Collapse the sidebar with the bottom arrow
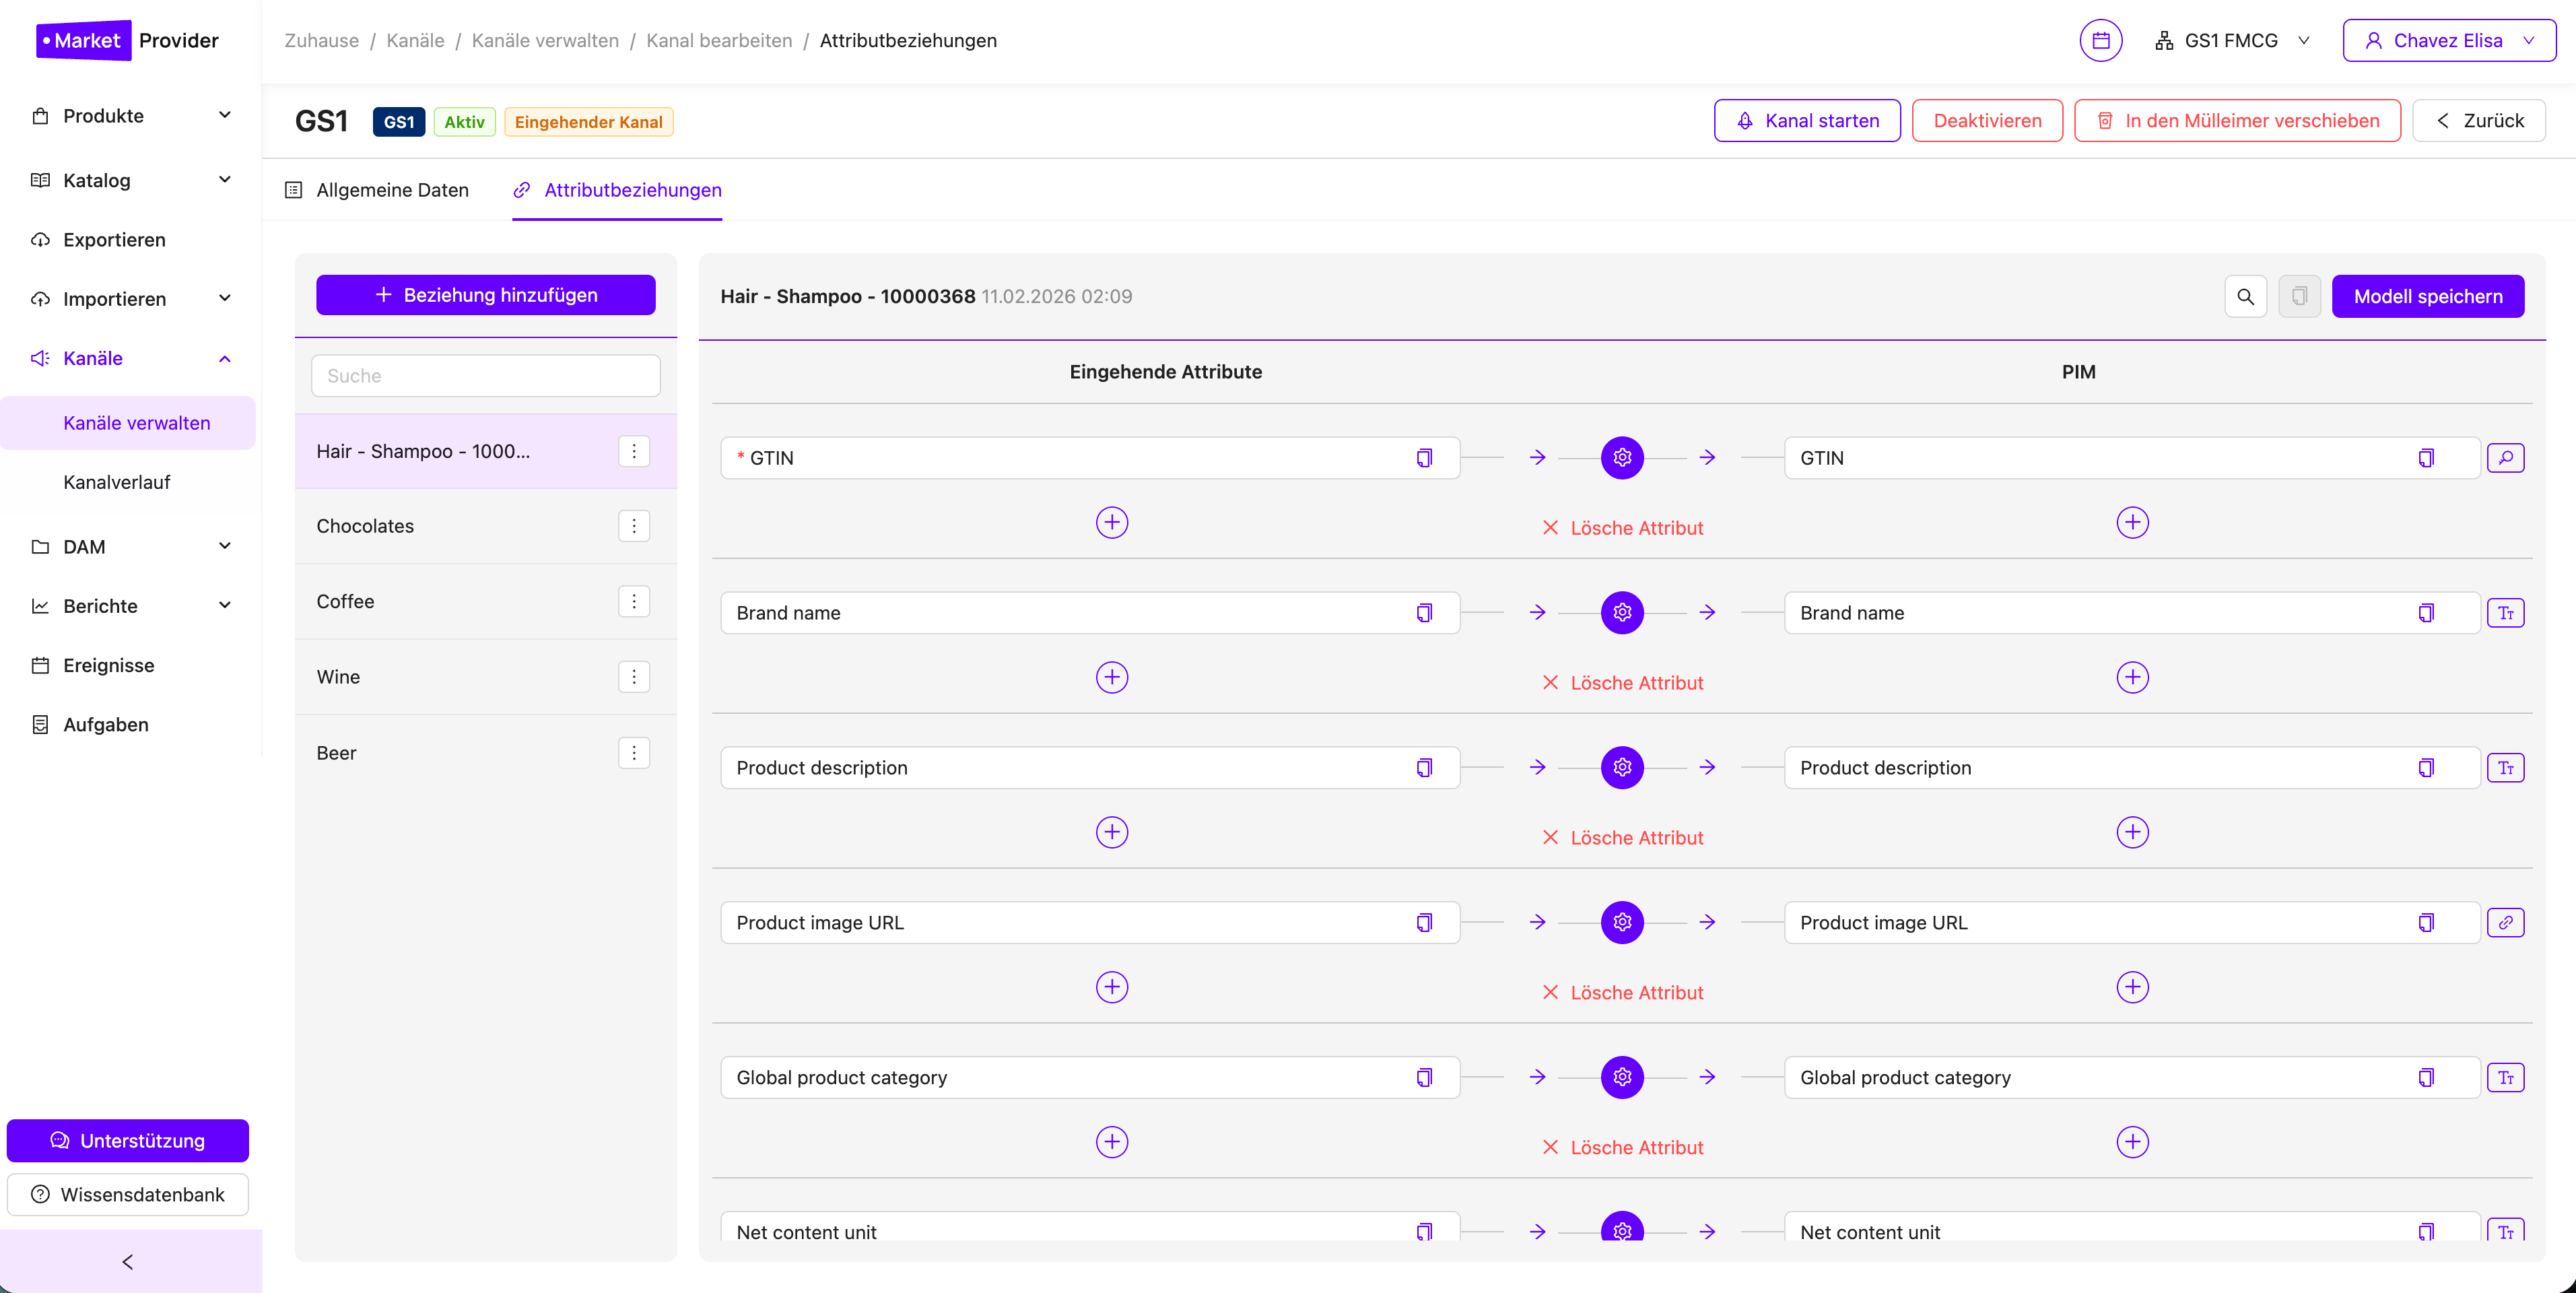Screen dimensions: 2576x1293 [128, 1262]
